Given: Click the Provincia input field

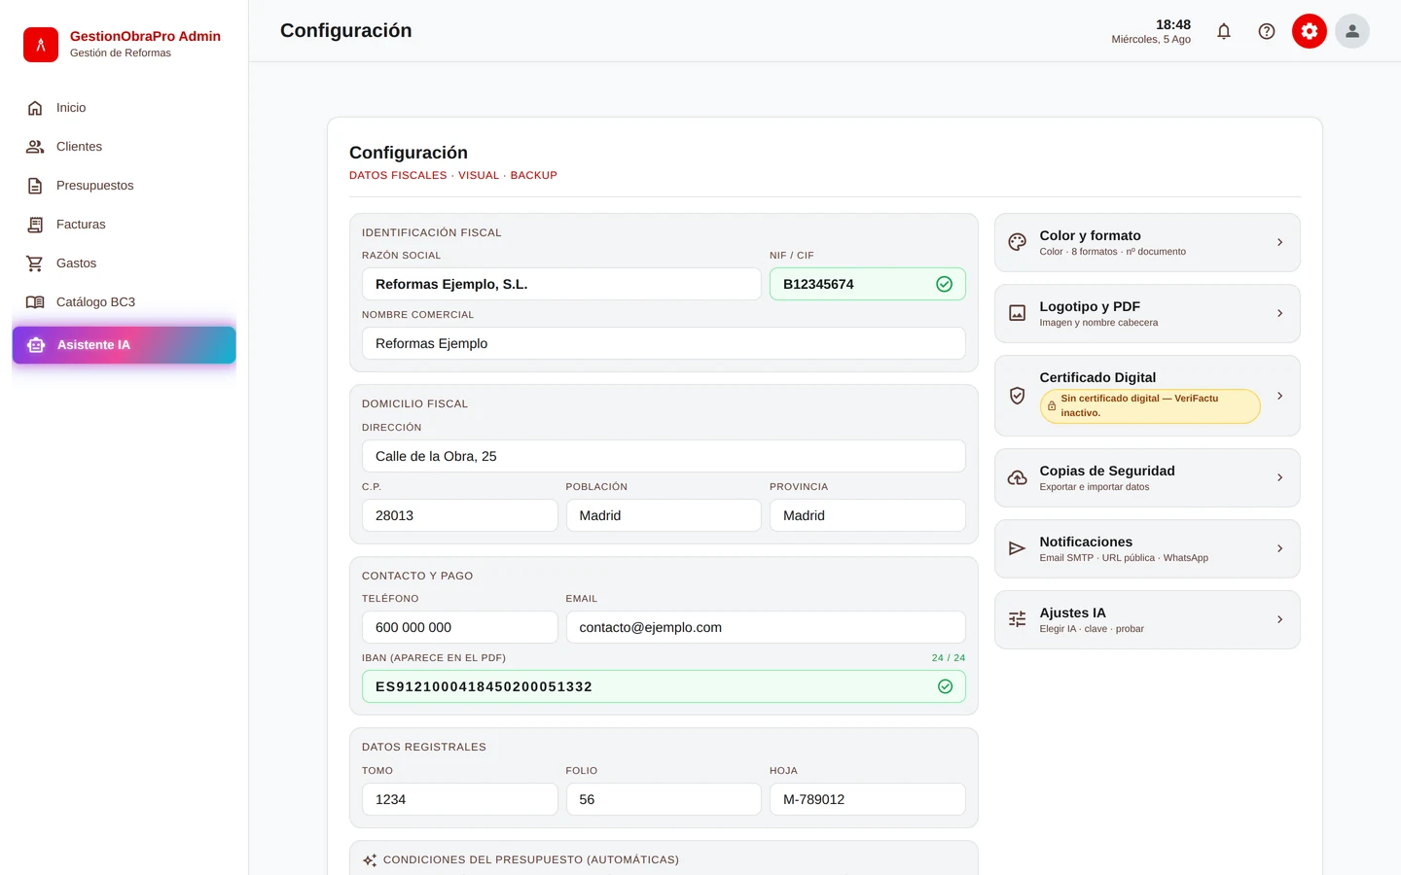Looking at the screenshot, I should pos(868,515).
